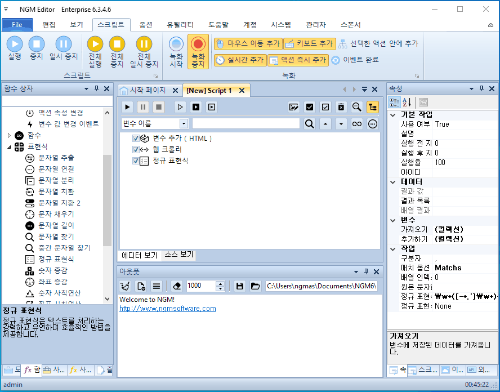Switch to the 옵션 ribbon tab

click(146, 25)
